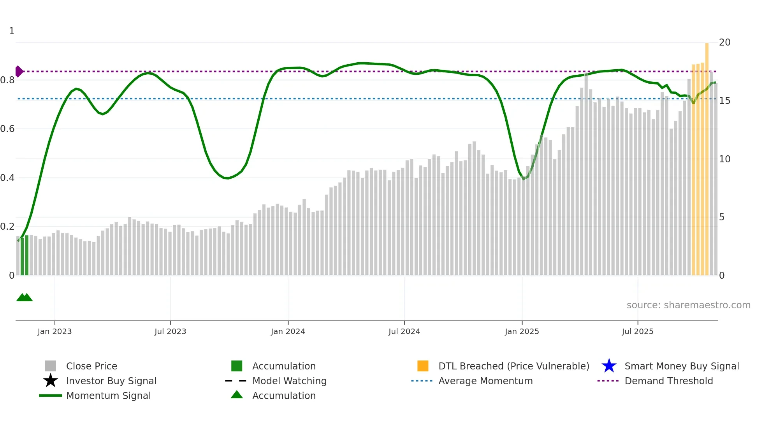Toggle the Model Watching legend entry
The height and width of the screenshot is (429, 763).
pos(289,381)
